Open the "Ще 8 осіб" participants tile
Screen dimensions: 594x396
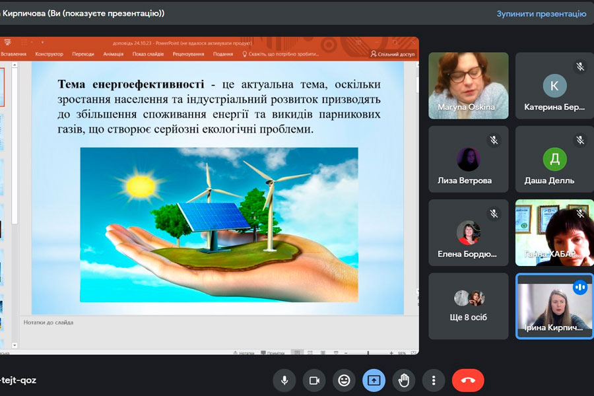click(x=468, y=306)
